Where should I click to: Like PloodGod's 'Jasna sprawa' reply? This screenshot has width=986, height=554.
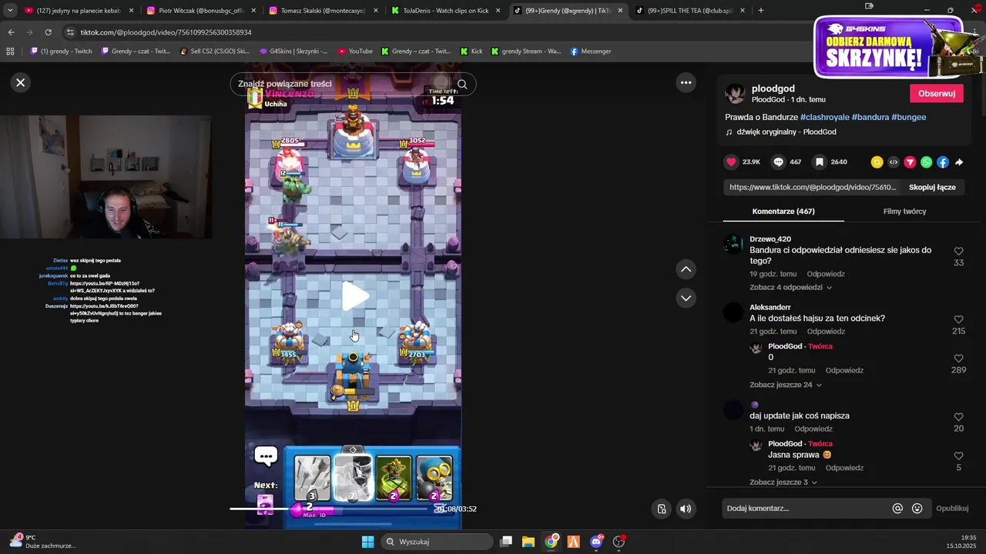point(958,456)
